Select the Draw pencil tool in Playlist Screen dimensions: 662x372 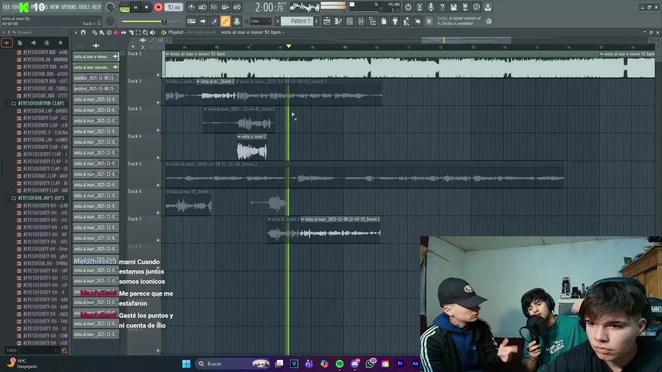click(x=95, y=33)
